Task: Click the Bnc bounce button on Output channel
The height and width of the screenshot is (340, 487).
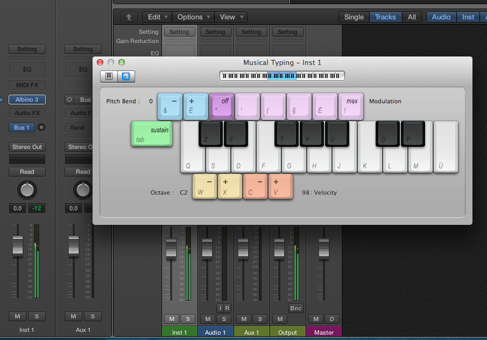Action: [x=295, y=308]
